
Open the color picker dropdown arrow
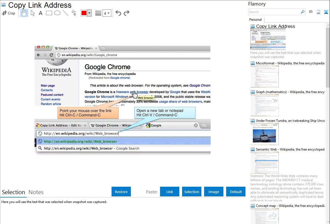click(x=90, y=13)
